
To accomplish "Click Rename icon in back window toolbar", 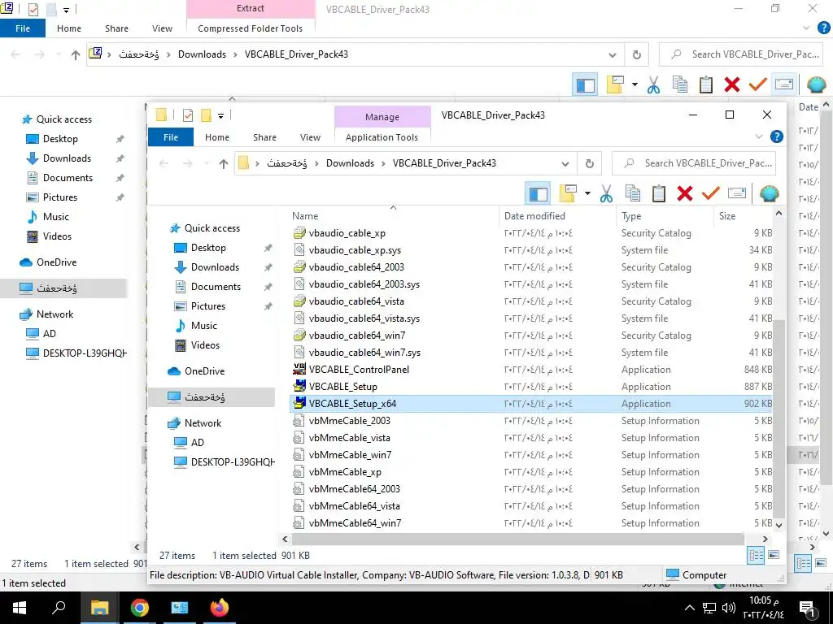I will point(784,84).
